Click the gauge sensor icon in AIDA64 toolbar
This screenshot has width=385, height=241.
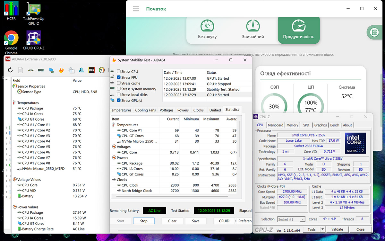point(102,70)
